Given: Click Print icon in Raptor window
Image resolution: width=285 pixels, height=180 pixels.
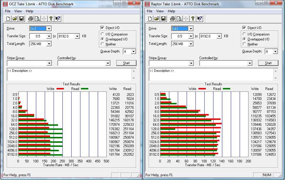Looking at the screenshot, I should (x=173, y=19).
